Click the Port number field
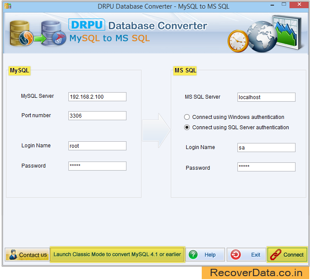The width and height of the screenshot is (311, 280). click(x=97, y=115)
